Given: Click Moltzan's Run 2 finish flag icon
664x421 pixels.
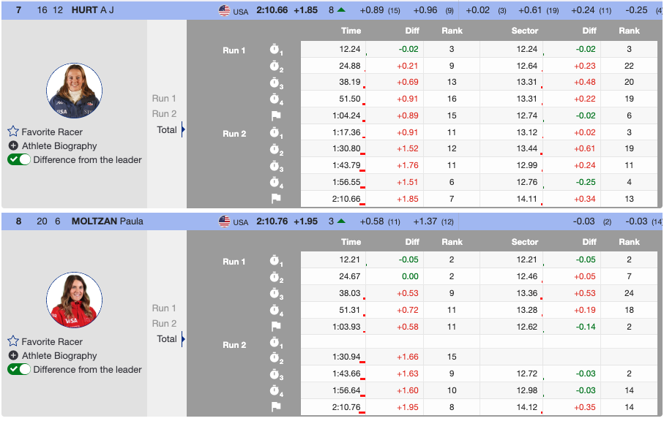Looking at the screenshot, I should pos(275,407).
